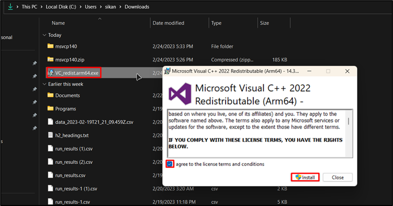
Task: Click File folder type of msvcp140
Action: (222, 46)
